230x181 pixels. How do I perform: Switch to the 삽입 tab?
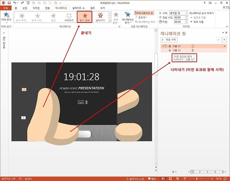25,8
